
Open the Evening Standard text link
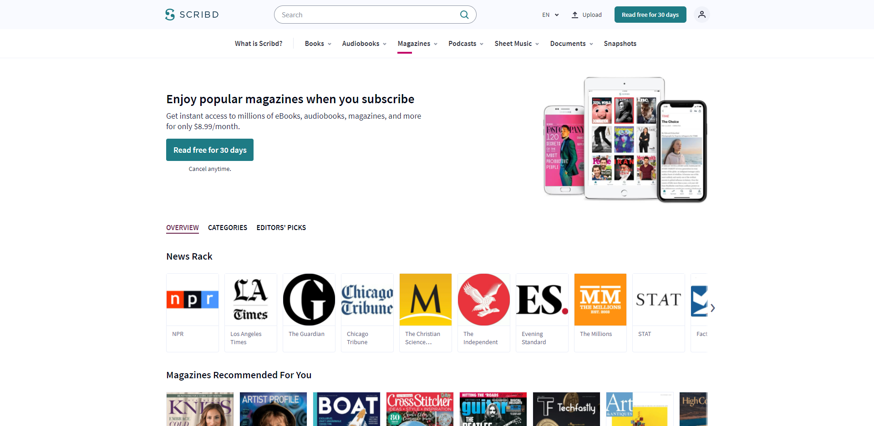[534, 338]
